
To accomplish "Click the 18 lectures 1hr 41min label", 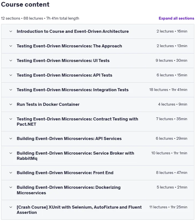I will click(168, 90).
